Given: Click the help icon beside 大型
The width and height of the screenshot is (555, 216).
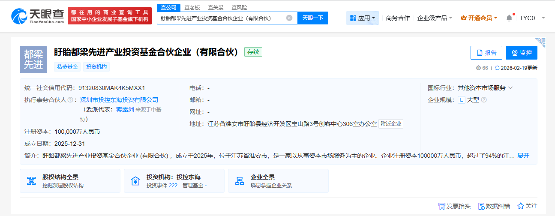Looking at the screenshot, I should point(484,100).
